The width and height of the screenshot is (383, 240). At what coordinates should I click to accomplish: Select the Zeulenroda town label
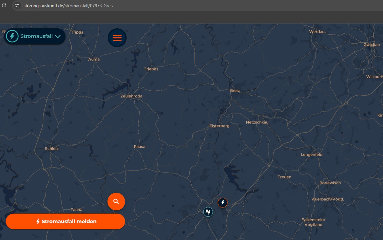coord(131,96)
